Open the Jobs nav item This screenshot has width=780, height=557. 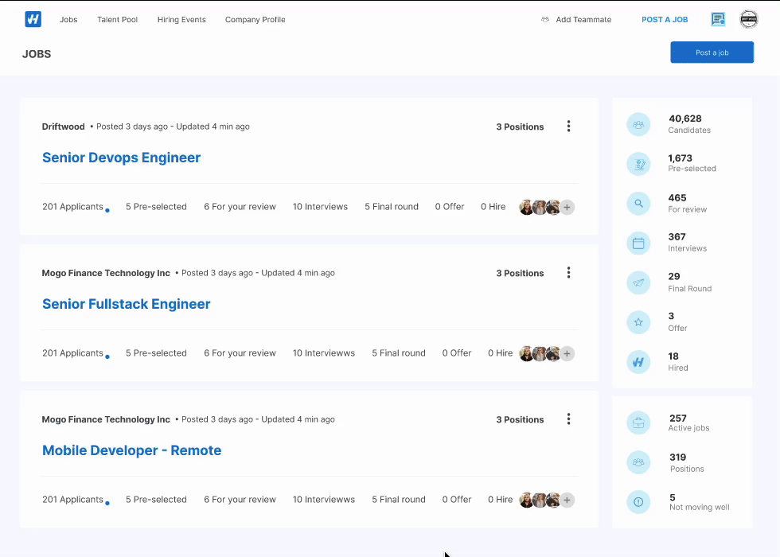tap(68, 19)
